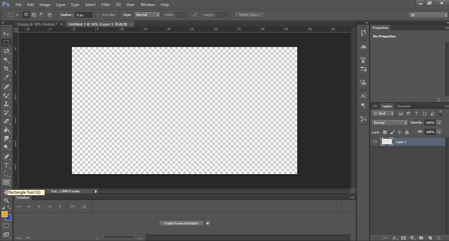Select the Magic Wand tool

(6, 60)
